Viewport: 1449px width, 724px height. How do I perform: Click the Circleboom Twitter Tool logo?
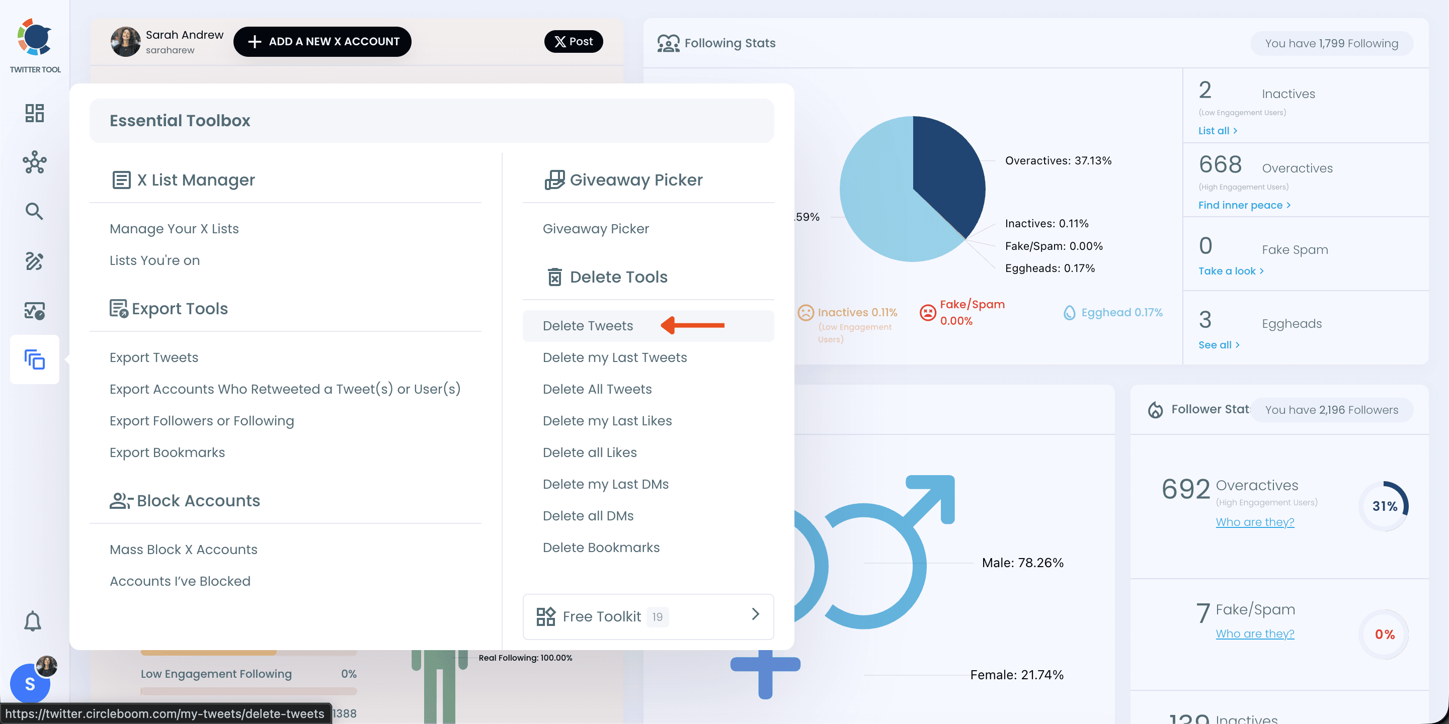[35, 38]
